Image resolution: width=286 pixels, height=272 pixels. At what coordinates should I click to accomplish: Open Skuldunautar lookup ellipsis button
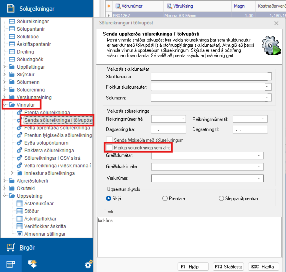point(268,76)
